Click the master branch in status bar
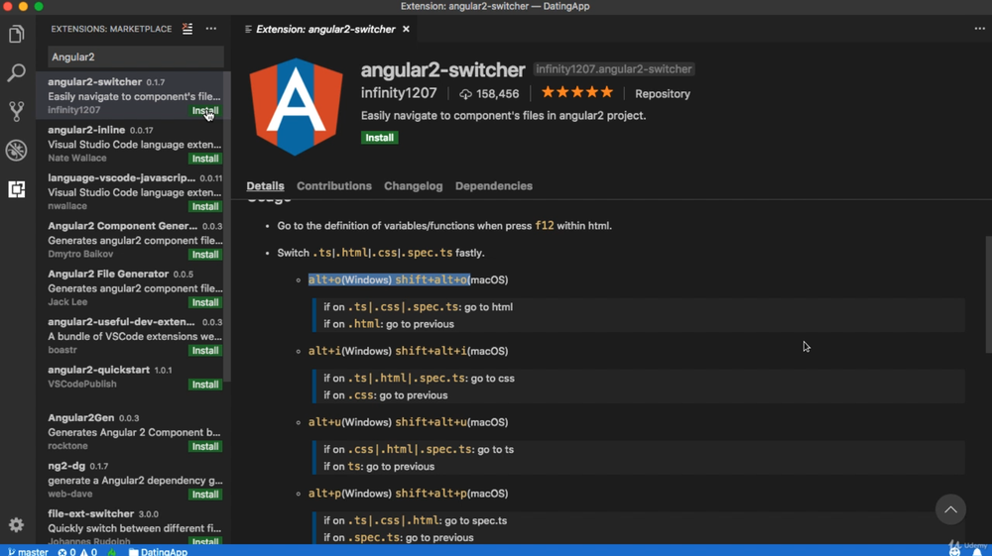 coord(29,551)
